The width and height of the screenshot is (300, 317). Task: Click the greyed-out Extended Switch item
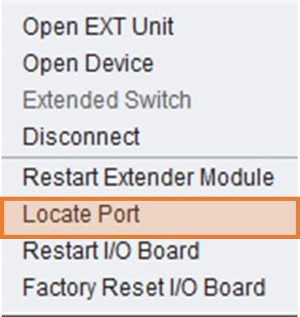click(149, 100)
